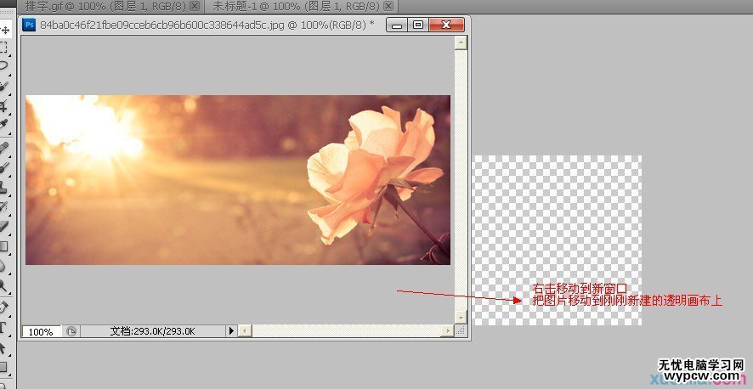Select the Healing Brush tool

pyautogui.click(x=4, y=148)
